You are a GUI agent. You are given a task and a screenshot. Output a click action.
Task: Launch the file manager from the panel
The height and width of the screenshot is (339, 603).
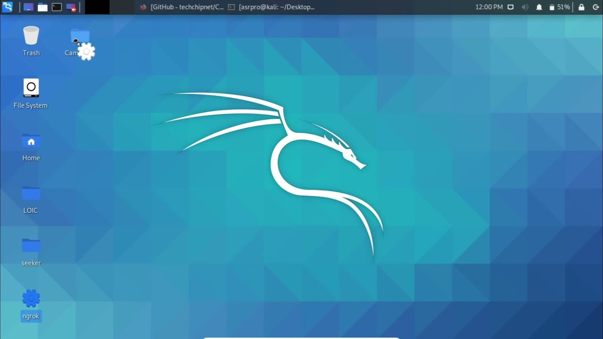(42, 7)
